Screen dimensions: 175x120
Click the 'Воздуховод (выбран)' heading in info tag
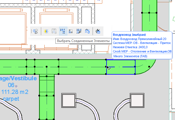129,35
